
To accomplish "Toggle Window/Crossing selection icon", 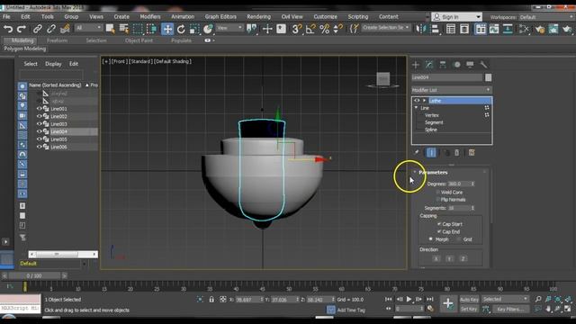I will (152, 29).
